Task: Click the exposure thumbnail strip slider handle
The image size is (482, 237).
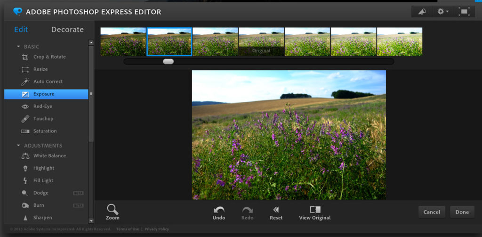Action: (168, 61)
